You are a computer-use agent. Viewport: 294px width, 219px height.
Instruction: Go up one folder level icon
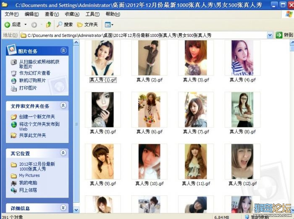pos(49,24)
